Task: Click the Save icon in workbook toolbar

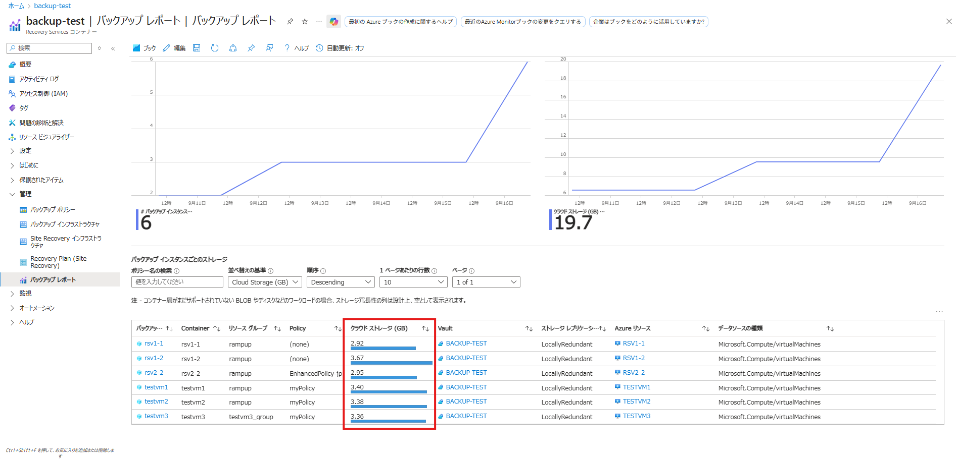Action: [197, 48]
